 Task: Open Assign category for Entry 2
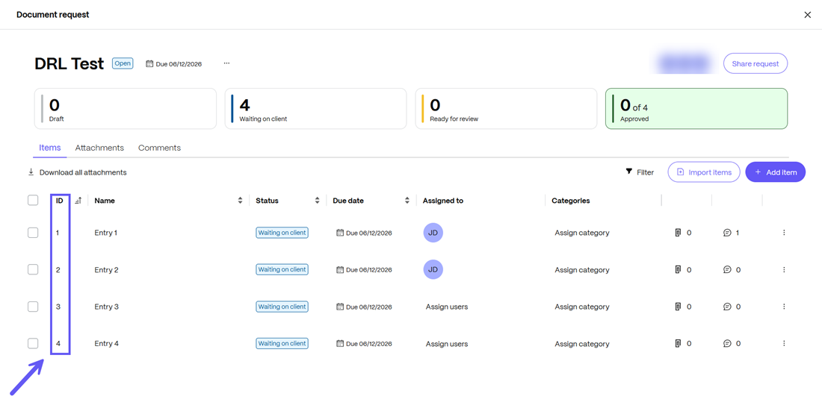[x=582, y=270]
